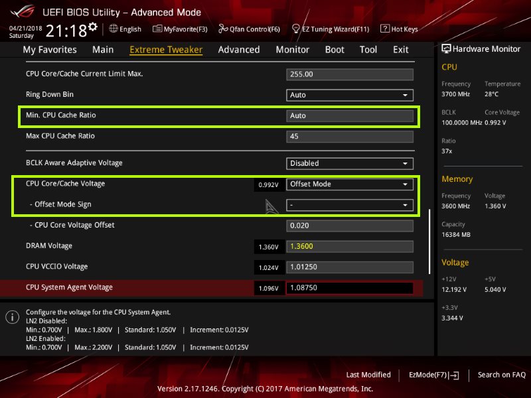This screenshot has width=531, height=398.
Task: Open CPU Core/Cache Voltage Offset Mode dropdown
Action: [350, 184]
